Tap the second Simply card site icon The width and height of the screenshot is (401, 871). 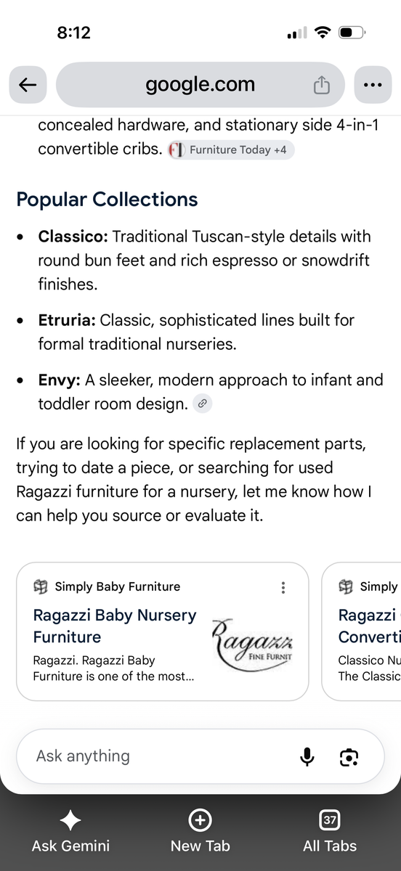[x=346, y=586]
